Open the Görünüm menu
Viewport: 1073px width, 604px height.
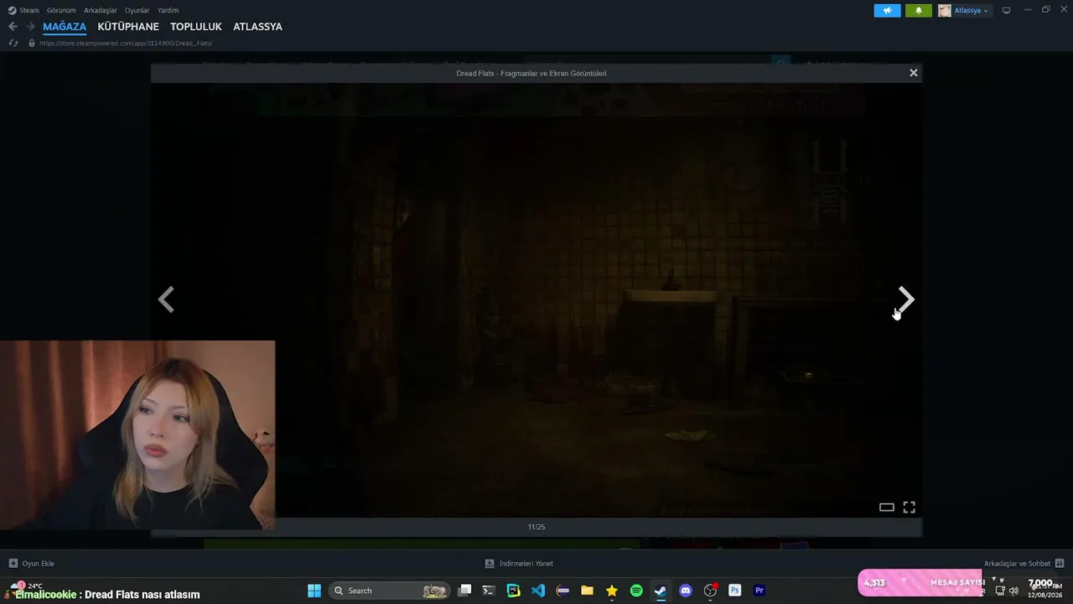pyautogui.click(x=61, y=10)
